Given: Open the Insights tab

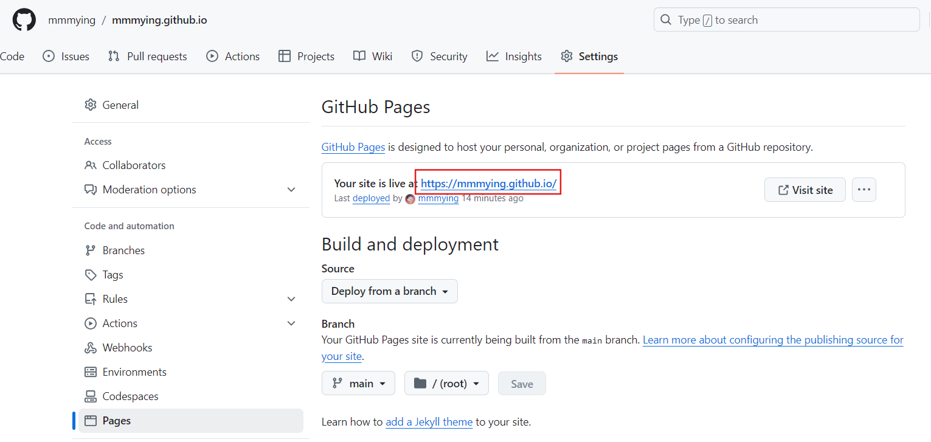Looking at the screenshot, I should coord(514,57).
